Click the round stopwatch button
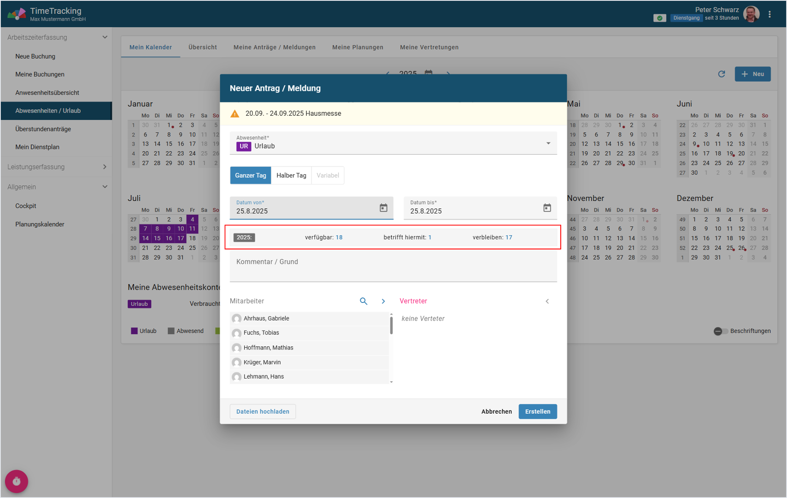Viewport: 787px width, 498px height. coord(17,481)
